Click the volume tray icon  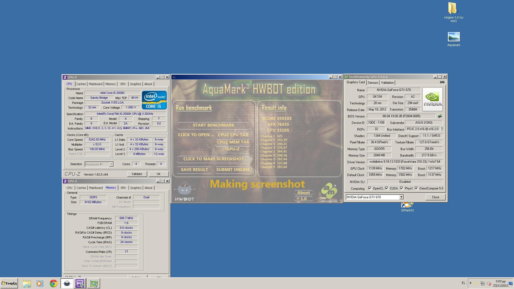pos(489,283)
